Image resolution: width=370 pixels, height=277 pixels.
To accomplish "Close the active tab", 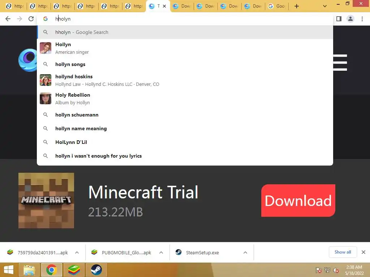I will 164,6.
